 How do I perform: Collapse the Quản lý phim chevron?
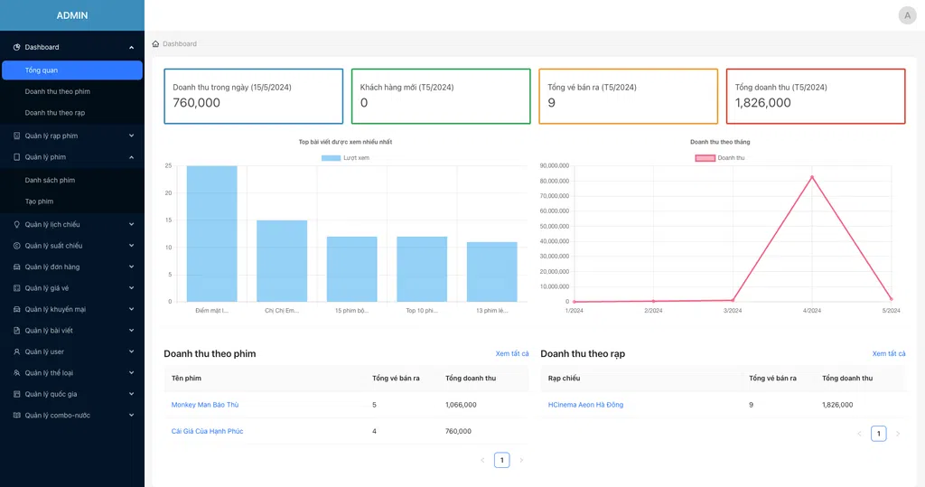pos(131,157)
